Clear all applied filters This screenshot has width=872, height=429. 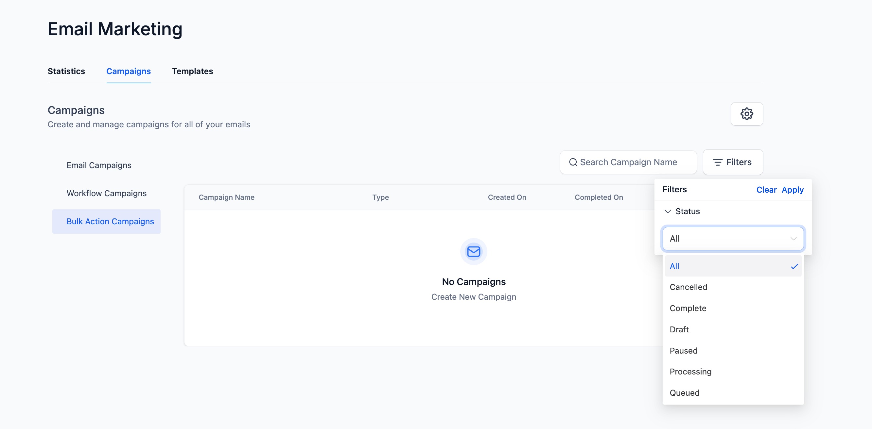point(766,190)
